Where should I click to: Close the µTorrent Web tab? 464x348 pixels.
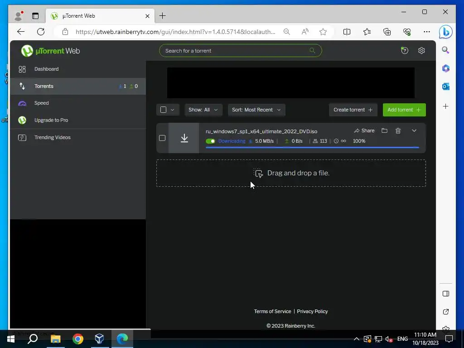click(147, 16)
